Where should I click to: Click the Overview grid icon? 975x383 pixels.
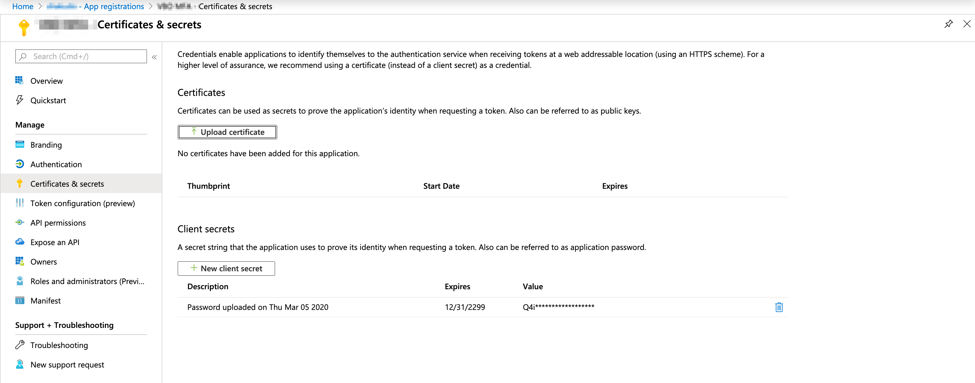pyautogui.click(x=19, y=80)
